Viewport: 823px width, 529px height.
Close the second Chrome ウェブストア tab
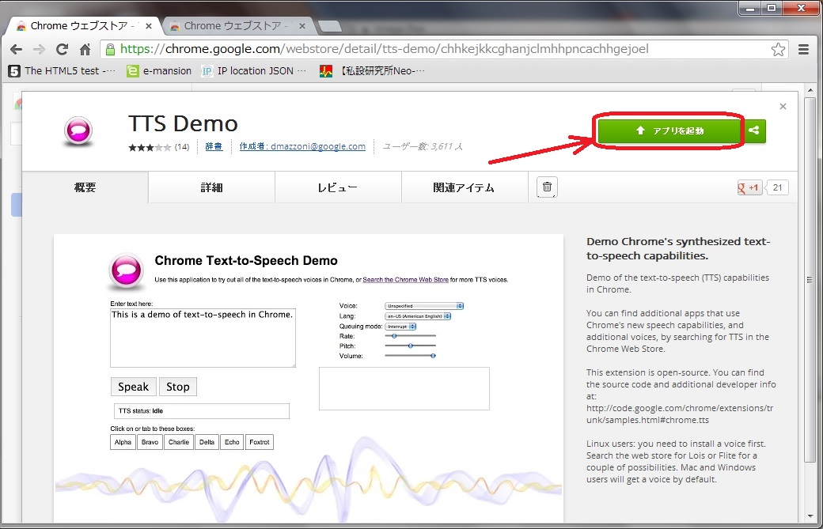point(302,25)
